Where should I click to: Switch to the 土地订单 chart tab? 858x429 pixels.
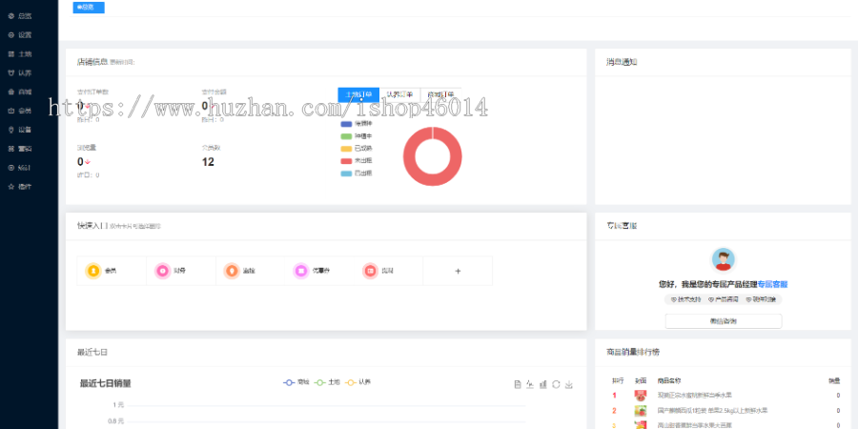click(358, 94)
